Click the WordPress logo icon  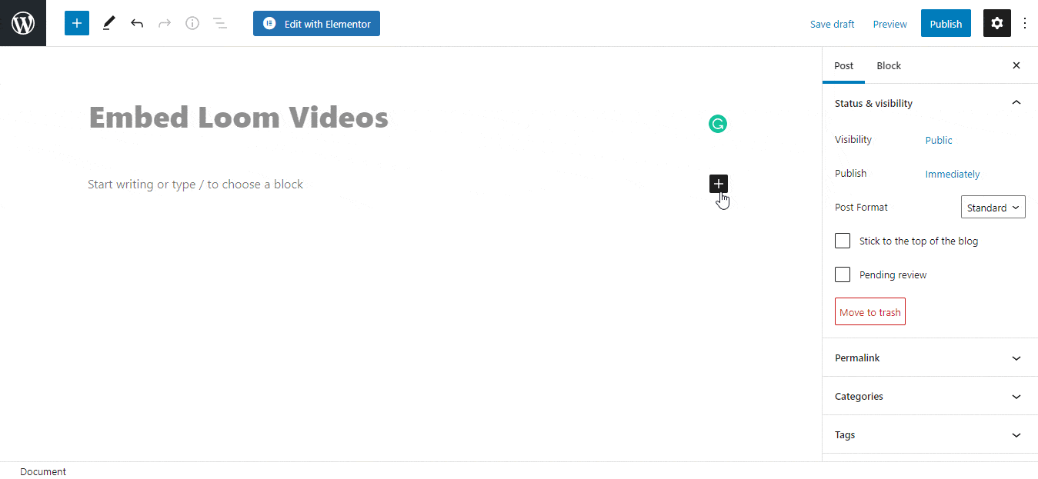click(x=23, y=23)
